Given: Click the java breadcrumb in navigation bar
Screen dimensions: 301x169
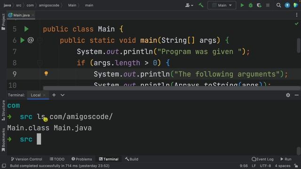Looking at the screenshot, I should 7,5.
